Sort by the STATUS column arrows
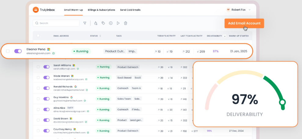Image resolution: width=302 pixels, height=139 pixels. (100, 36)
